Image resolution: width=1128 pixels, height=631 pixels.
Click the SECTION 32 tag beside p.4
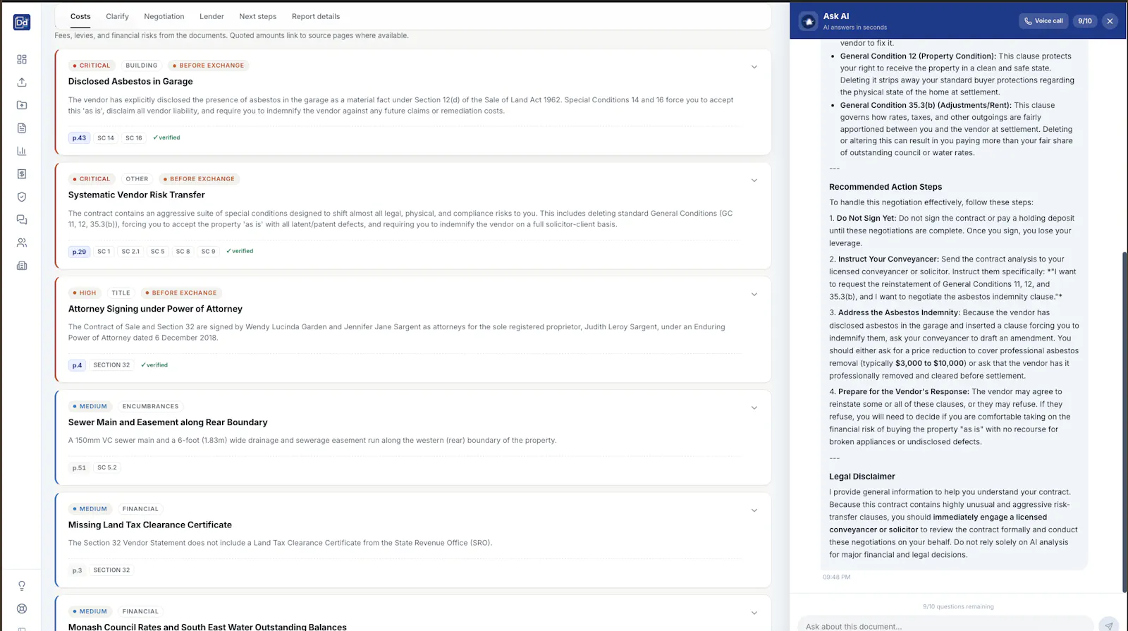click(111, 365)
